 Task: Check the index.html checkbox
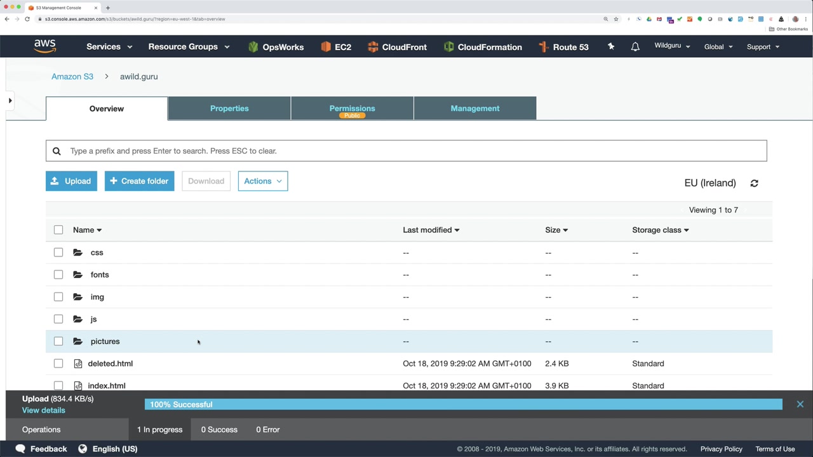pos(58,386)
